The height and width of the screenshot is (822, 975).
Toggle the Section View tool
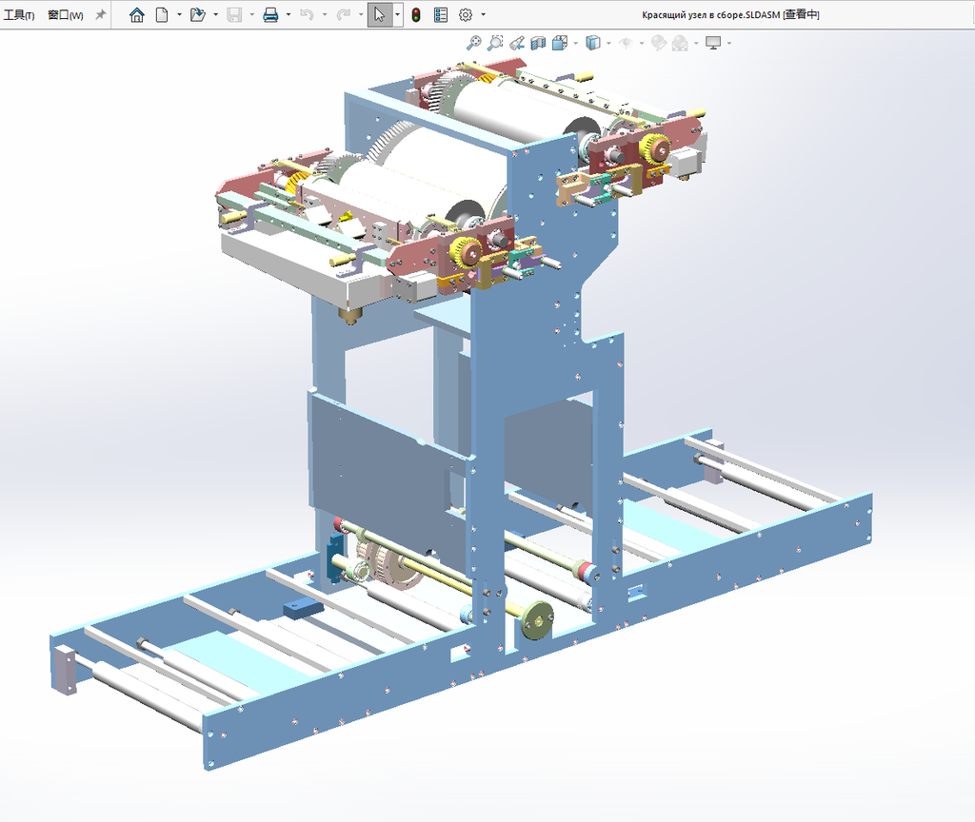point(538,43)
